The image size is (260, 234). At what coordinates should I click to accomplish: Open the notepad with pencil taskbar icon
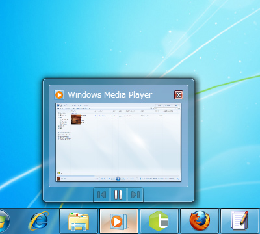click(x=240, y=221)
